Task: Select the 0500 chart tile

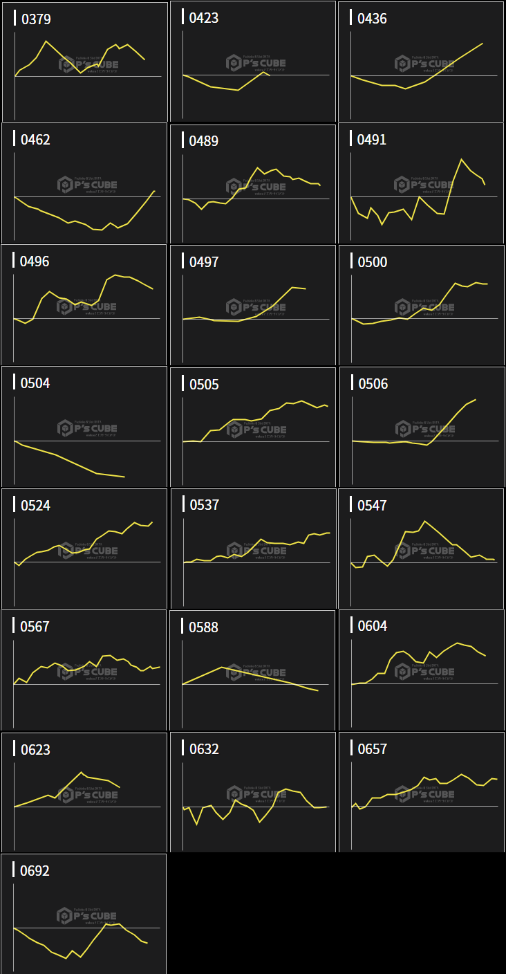Action: click(x=421, y=306)
